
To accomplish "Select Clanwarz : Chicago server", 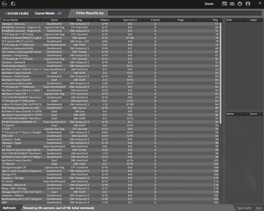I will (110, 178).
